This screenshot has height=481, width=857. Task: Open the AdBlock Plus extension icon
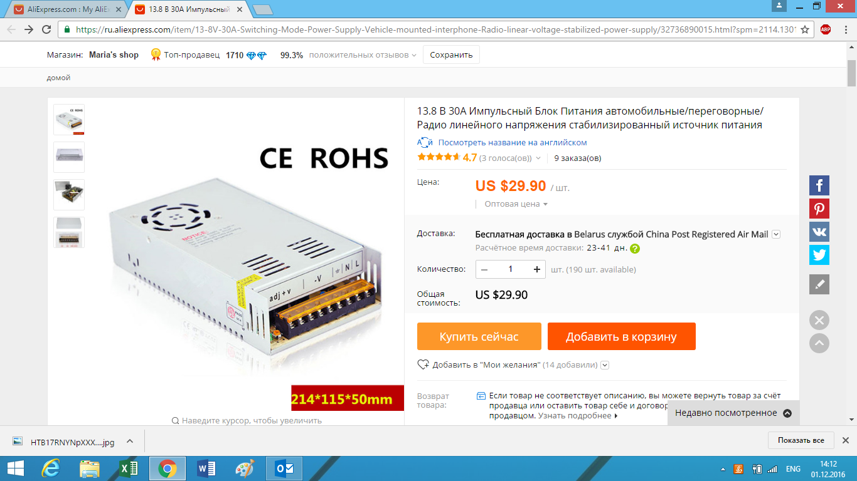click(x=826, y=29)
